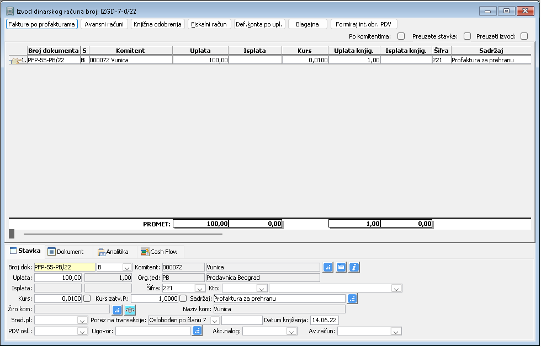Click the Uplata column header
Screen dimensions: 541x347
point(200,51)
